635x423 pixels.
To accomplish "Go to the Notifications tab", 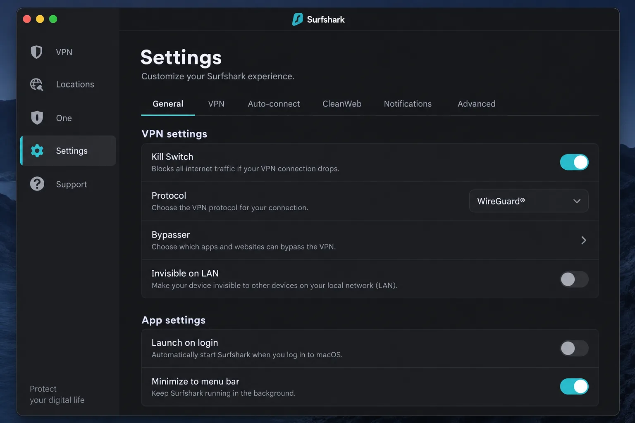I will 408,104.
